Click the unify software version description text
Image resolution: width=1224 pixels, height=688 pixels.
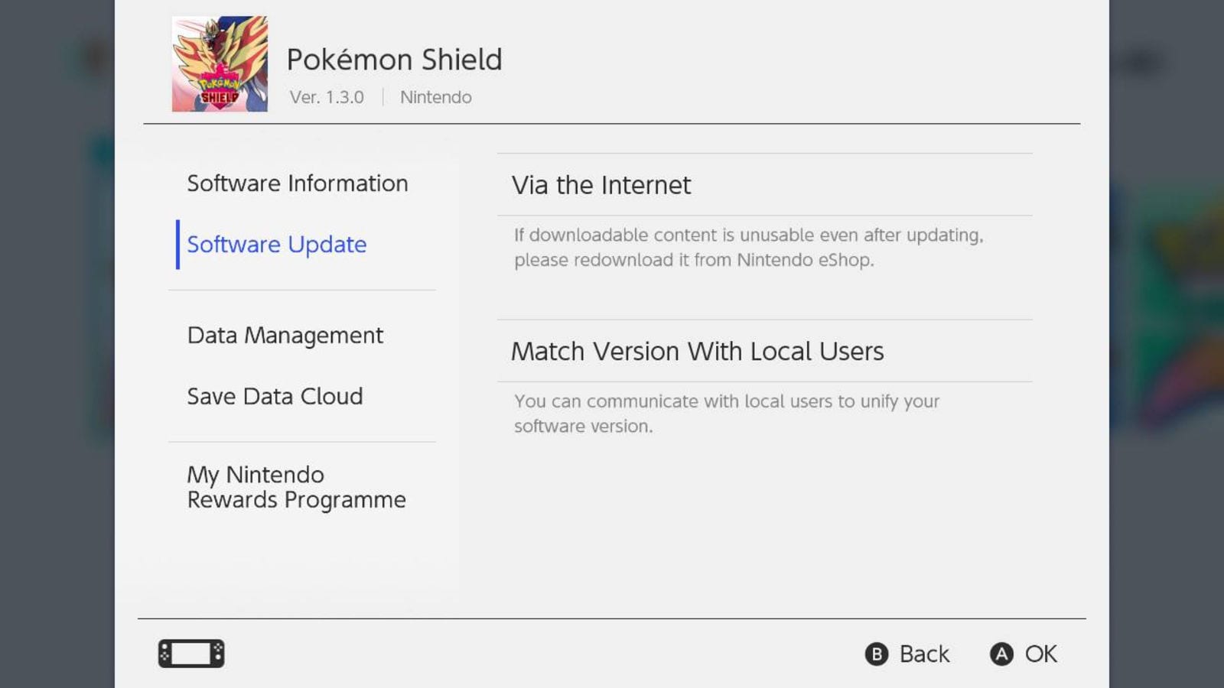pyautogui.click(x=727, y=414)
